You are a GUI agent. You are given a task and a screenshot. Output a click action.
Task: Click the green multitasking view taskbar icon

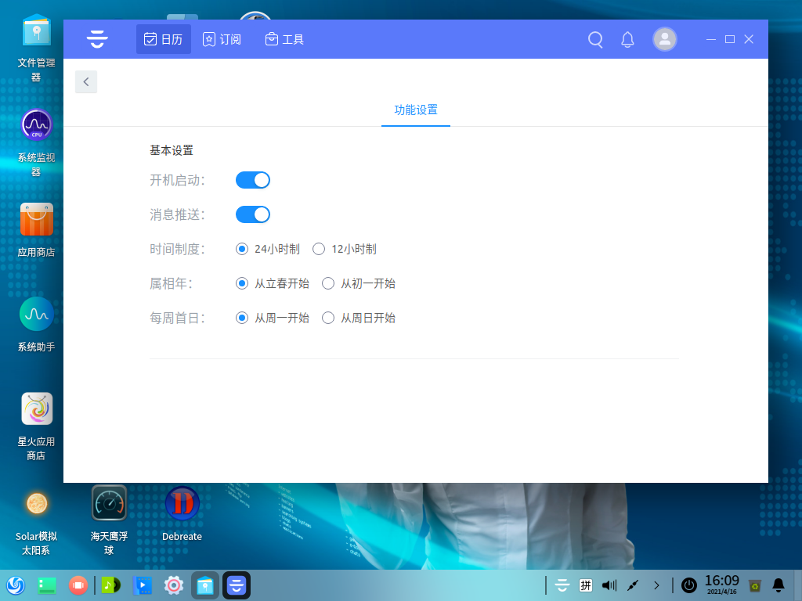[46, 585]
